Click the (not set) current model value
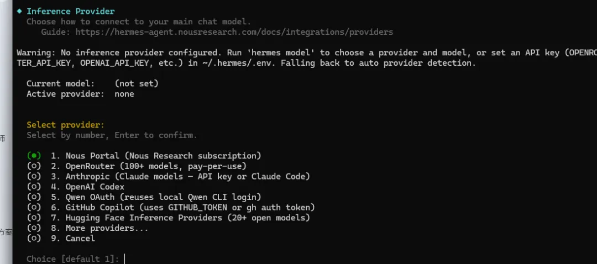Image resolution: width=597 pixels, height=264 pixels. coord(136,83)
